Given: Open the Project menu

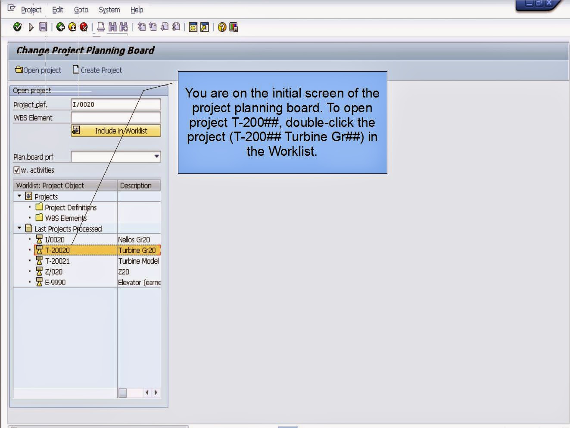Looking at the screenshot, I should 31,9.
